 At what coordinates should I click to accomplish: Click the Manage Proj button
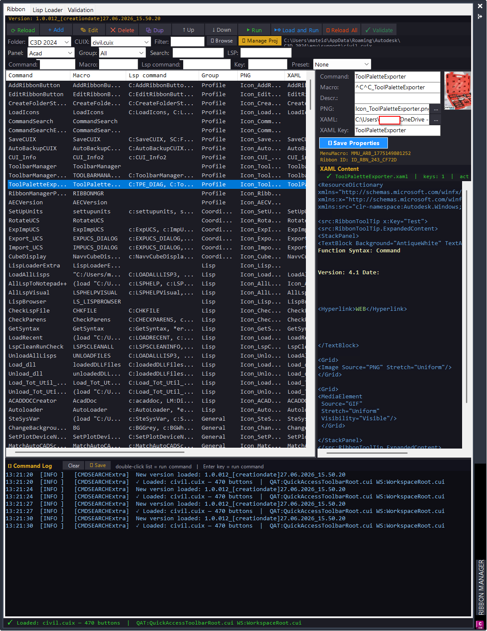pos(260,41)
